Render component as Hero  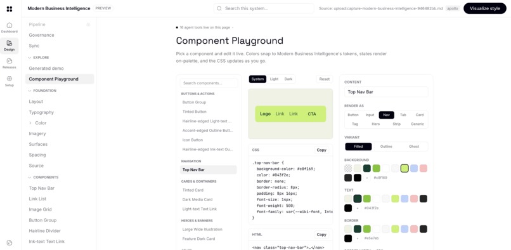tap(376, 124)
